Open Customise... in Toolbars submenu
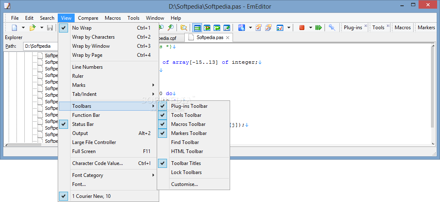 coord(194,184)
